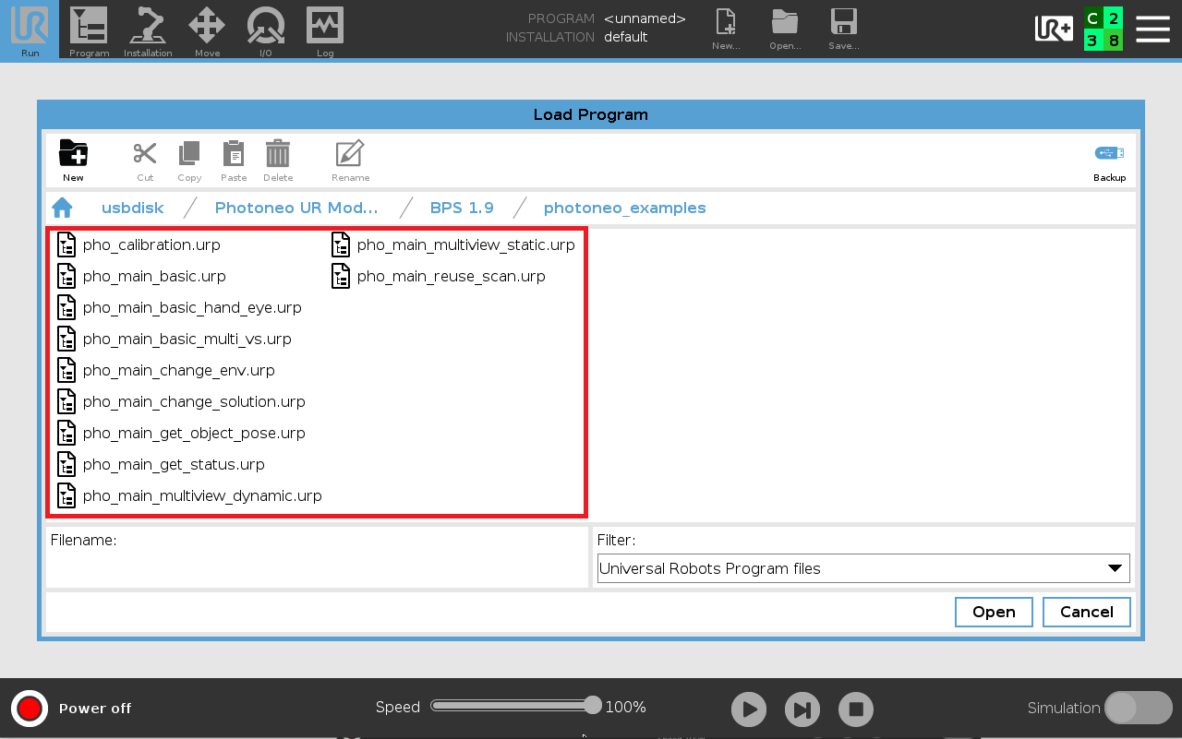1182x739 pixels.
Task: Cancel the Load Program dialog
Action: 1086,612
